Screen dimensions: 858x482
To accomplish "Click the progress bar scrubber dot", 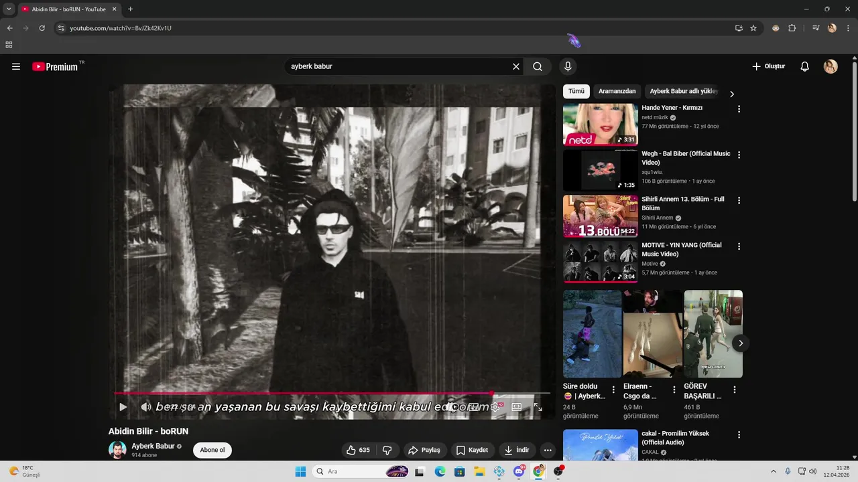I will (491, 393).
